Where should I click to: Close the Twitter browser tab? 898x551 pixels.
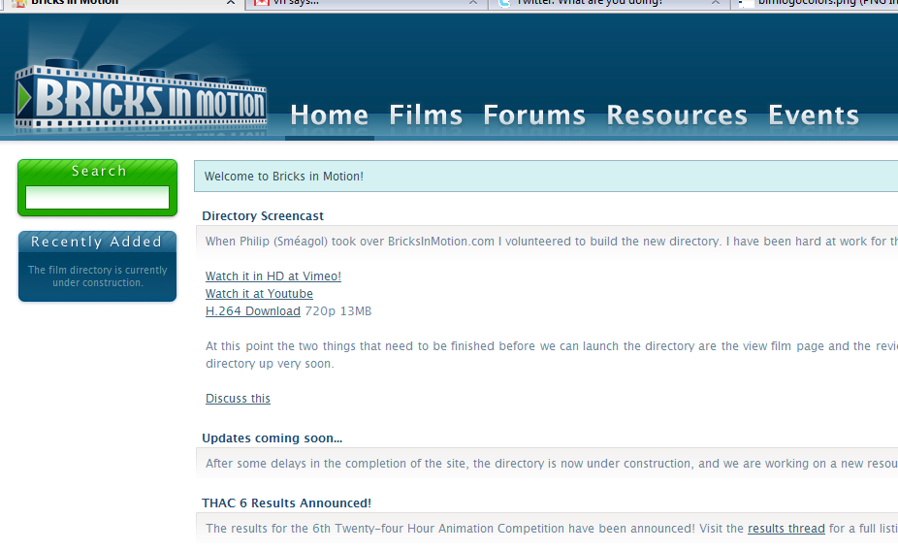pyautogui.click(x=716, y=2)
